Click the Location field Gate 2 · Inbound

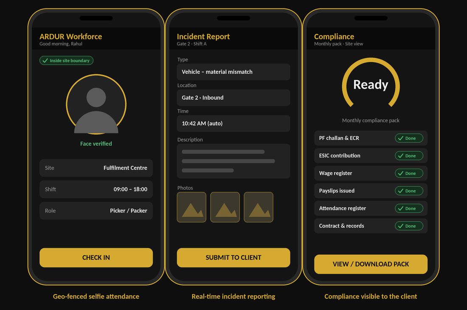coord(233,98)
